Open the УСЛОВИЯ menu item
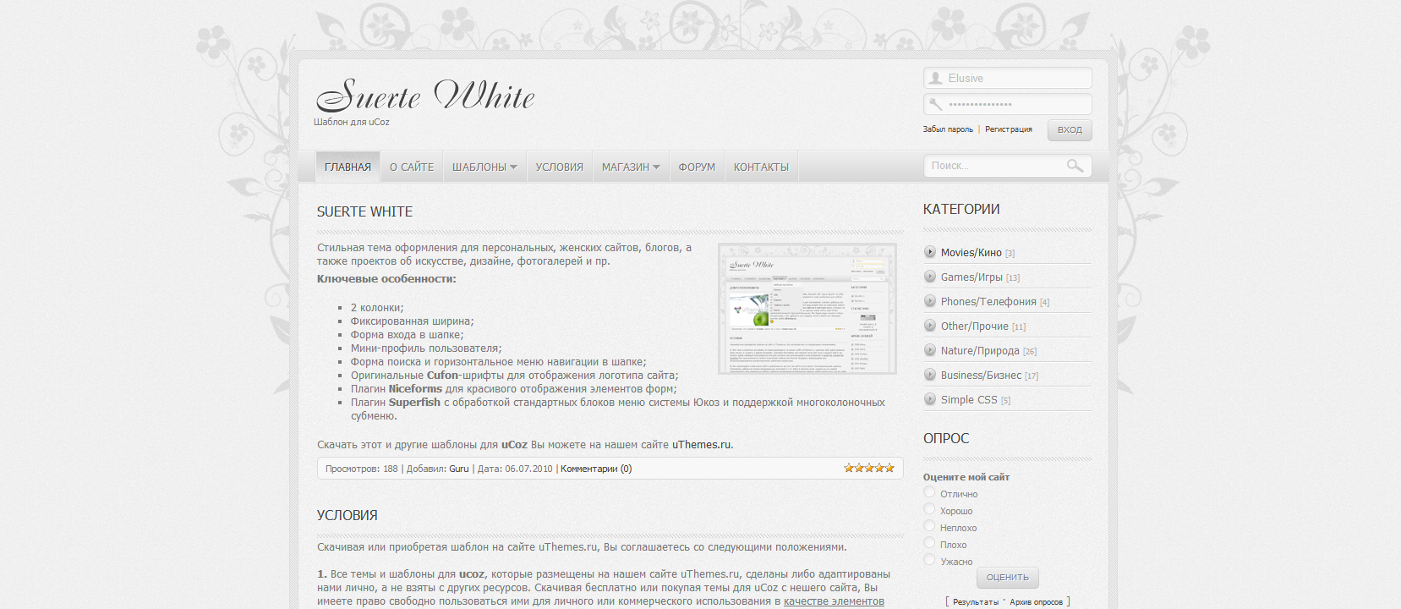Screen dimensions: 1401x609 [560, 167]
